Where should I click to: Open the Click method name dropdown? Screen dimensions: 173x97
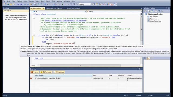pyautogui.click(x=141, y=12)
